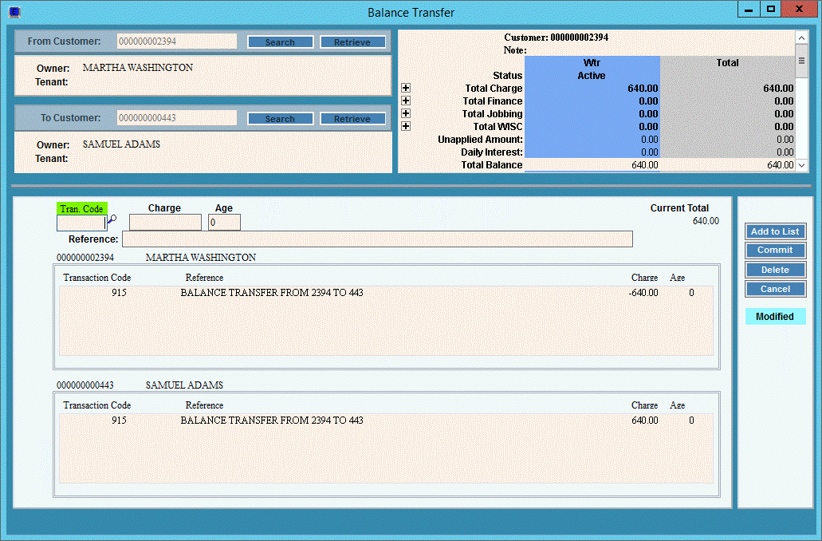Screen dimensions: 822x541
Task: Click owner name SAMUEL ADAMS in the To Customer panel
Action: click(x=122, y=144)
